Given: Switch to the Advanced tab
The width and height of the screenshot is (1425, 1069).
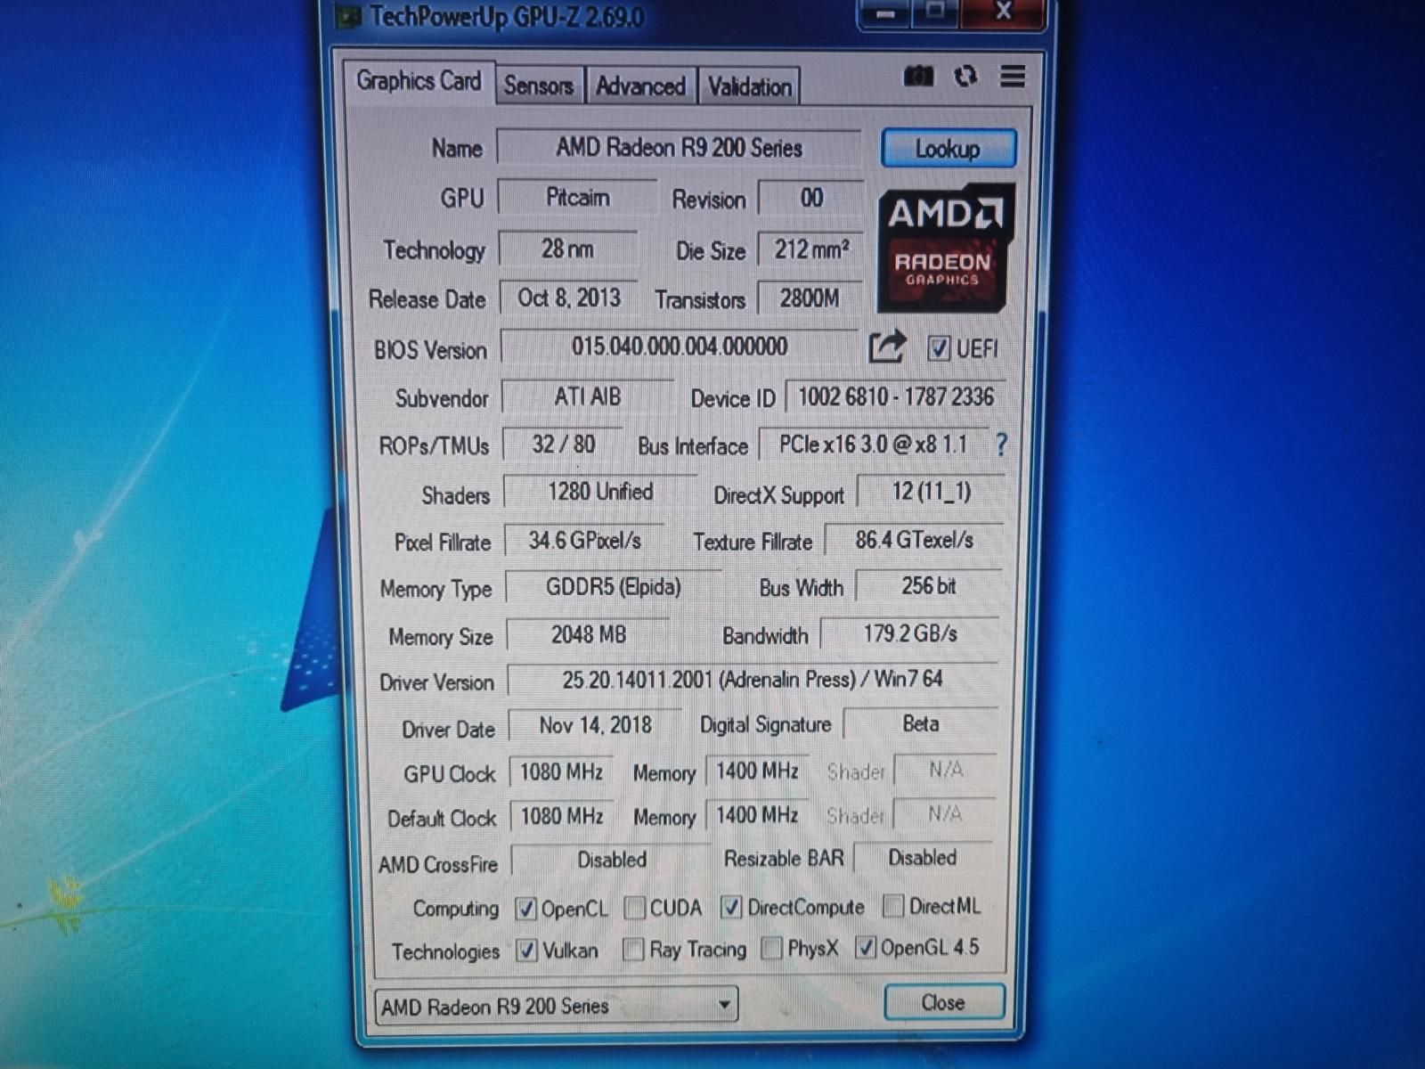Looking at the screenshot, I should tap(641, 86).
